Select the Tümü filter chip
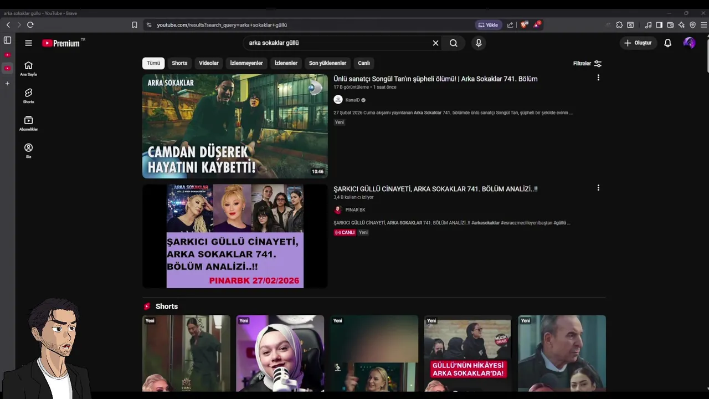This screenshot has height=399, width=709. (x=153, y=63)
